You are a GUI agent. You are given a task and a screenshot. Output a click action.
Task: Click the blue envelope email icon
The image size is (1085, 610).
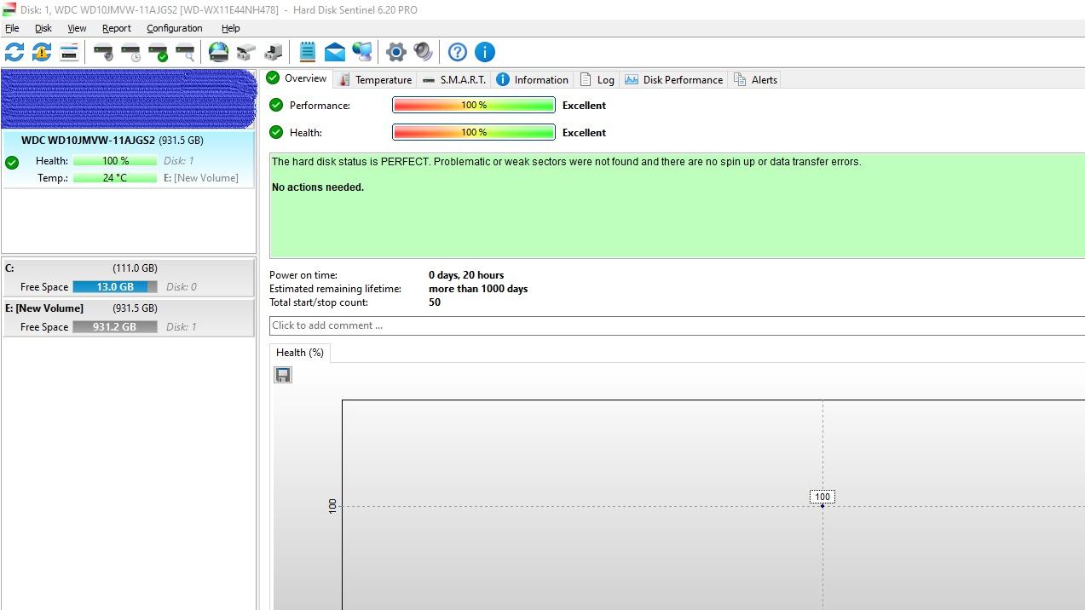click(x=335, y=52)
